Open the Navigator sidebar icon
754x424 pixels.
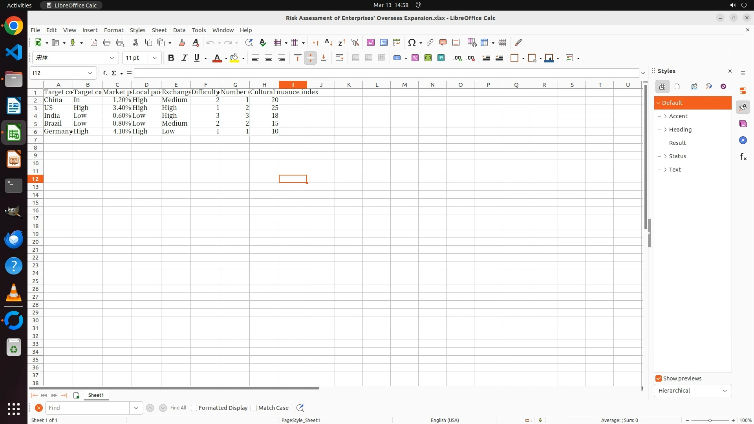743,141
